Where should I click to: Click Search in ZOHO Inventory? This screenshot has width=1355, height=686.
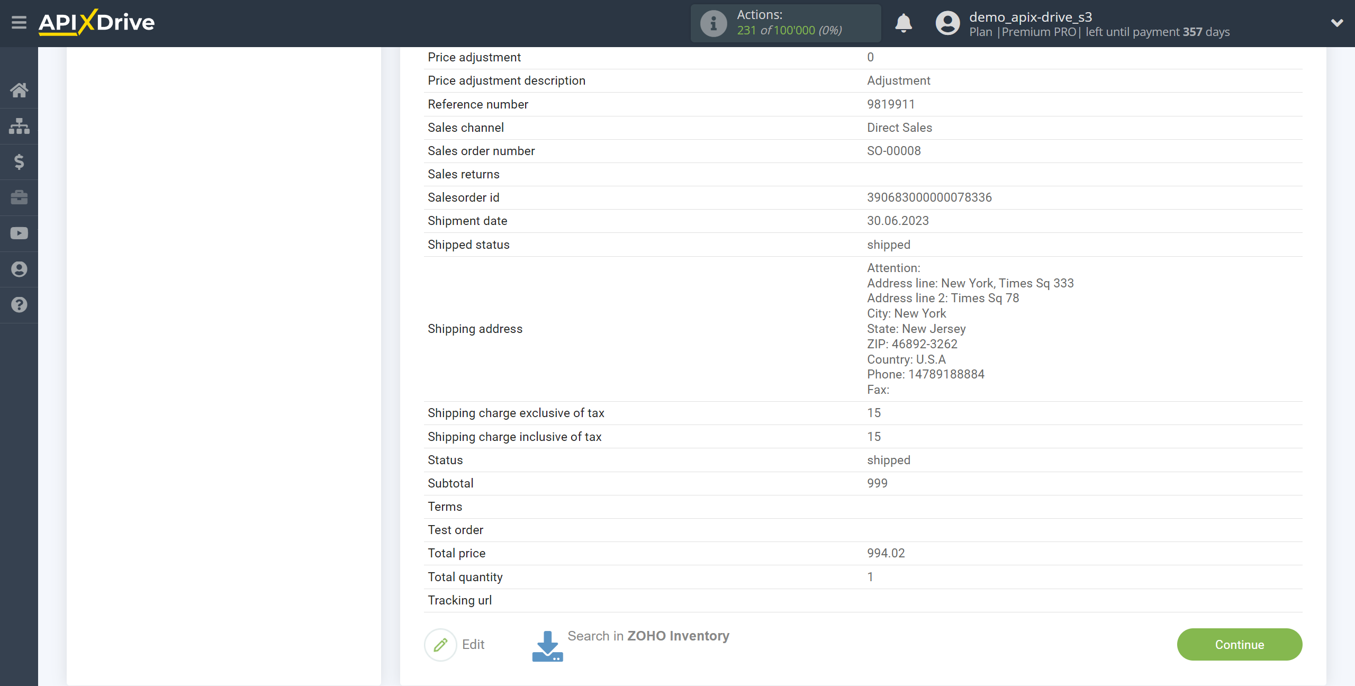pyautogui.click(x=648, y=636)
